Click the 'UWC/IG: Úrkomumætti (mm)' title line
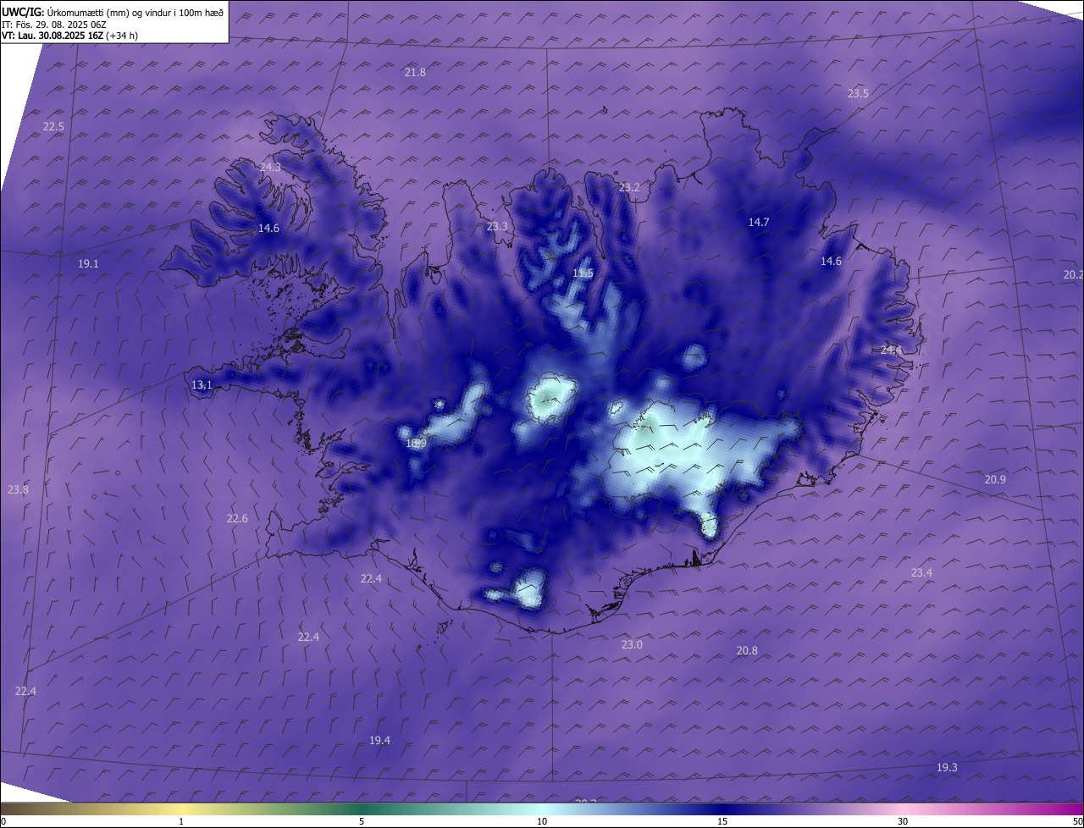The image size is (1084, 828). tap(113, 11)
